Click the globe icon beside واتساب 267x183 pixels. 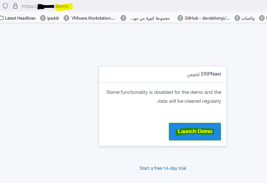(x=237, y=18)
